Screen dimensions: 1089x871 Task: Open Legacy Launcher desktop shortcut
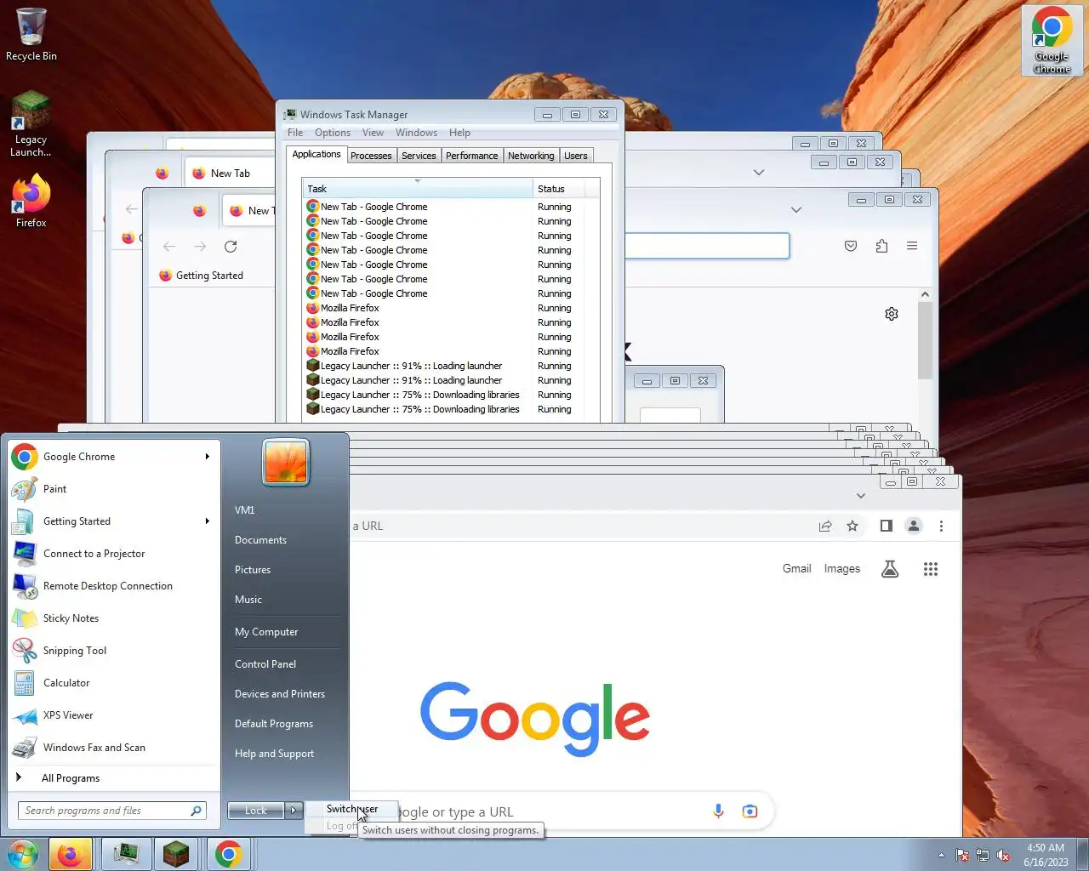click(x=31, y=124)
